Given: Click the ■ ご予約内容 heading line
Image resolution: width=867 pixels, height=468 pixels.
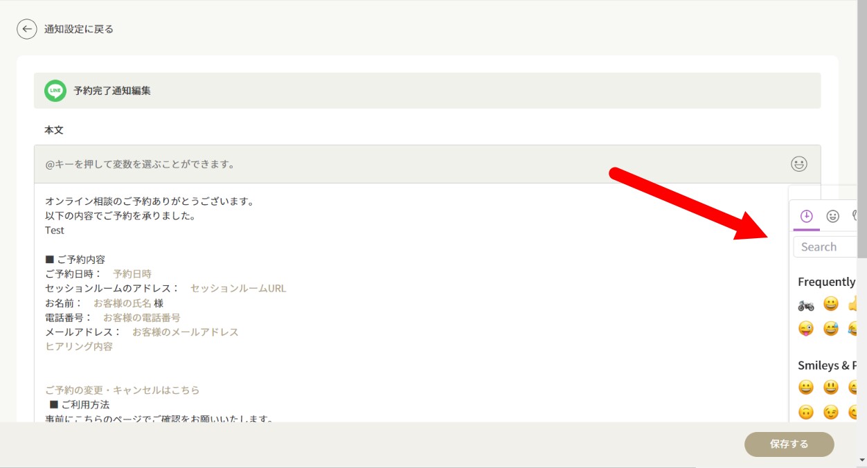Looking at the screenshot, I should [x=75, y=260].
